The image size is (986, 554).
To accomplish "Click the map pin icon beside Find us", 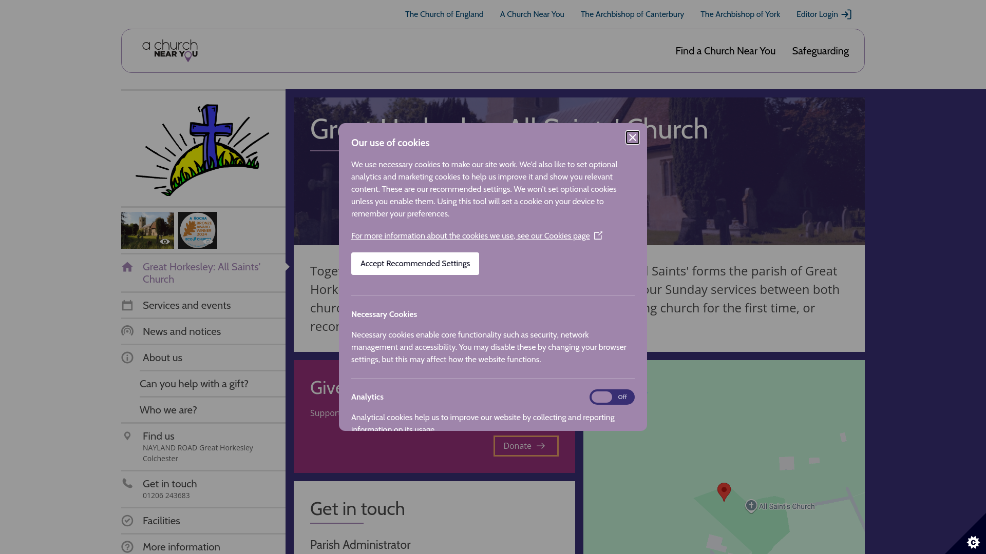I will tap(127, 437).
